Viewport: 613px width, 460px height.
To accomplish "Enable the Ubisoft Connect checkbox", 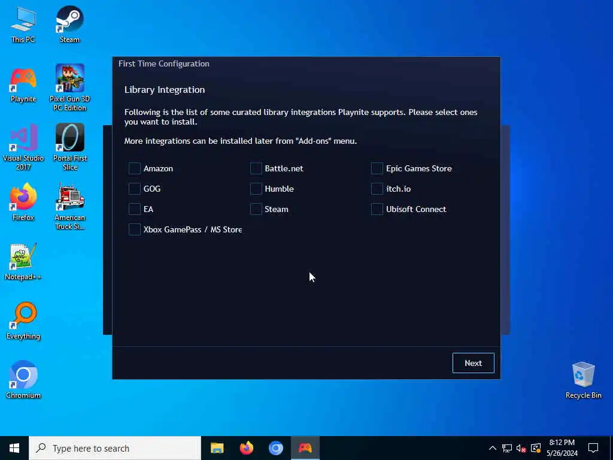I will pyautogui.click(x=377, y=209).
